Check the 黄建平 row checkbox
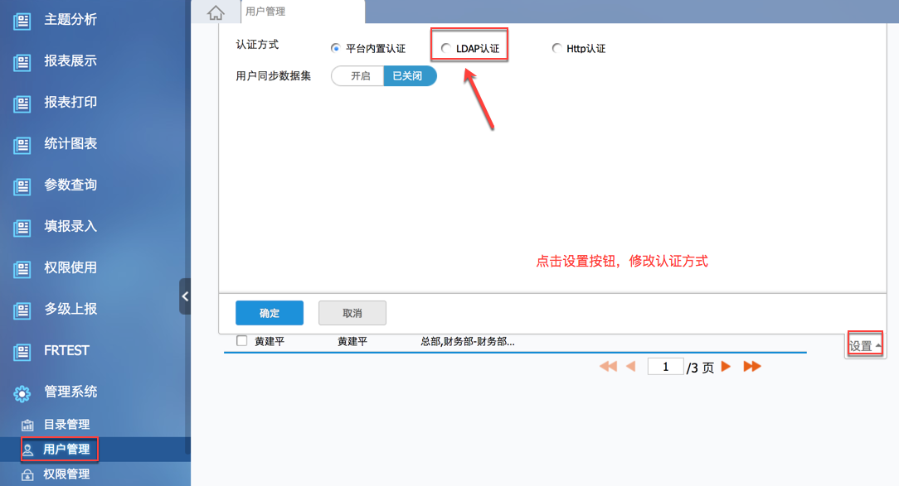 tap(242, 341)
